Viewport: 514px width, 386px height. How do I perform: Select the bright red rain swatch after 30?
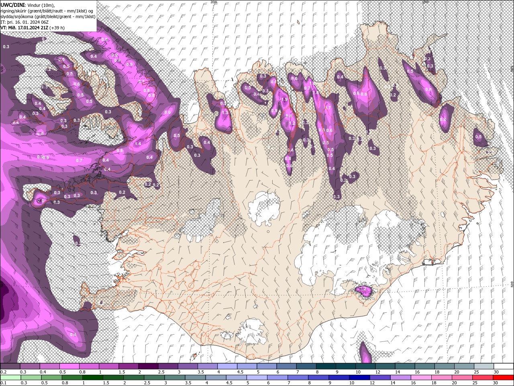point(503,377)
